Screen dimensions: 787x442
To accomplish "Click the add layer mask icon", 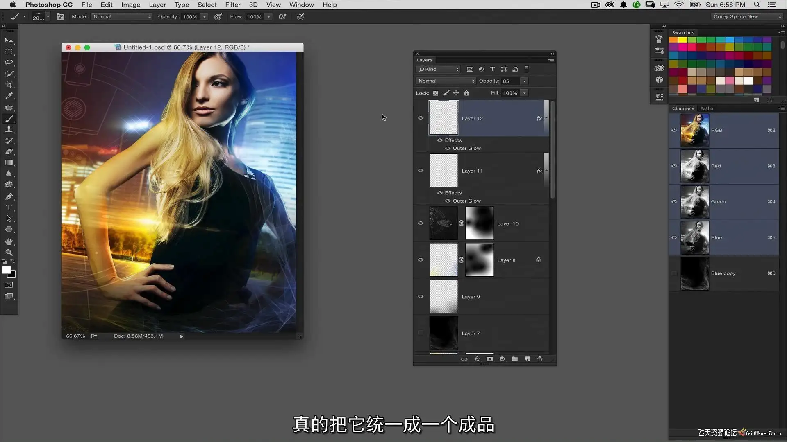I will (x=489, y=359).
